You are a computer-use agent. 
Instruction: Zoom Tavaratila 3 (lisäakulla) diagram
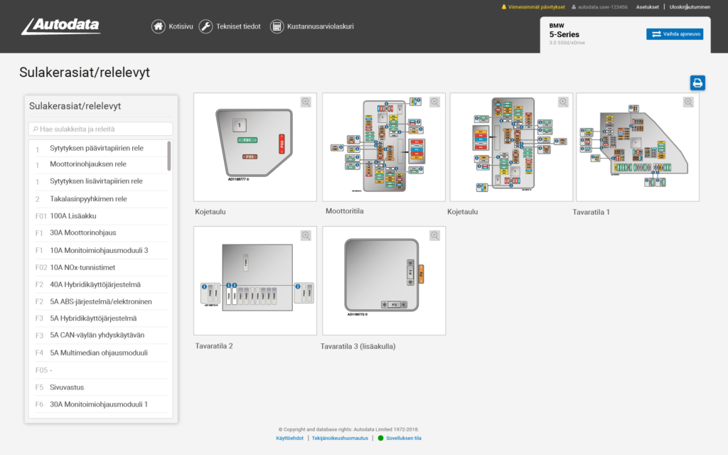point(434,235)
